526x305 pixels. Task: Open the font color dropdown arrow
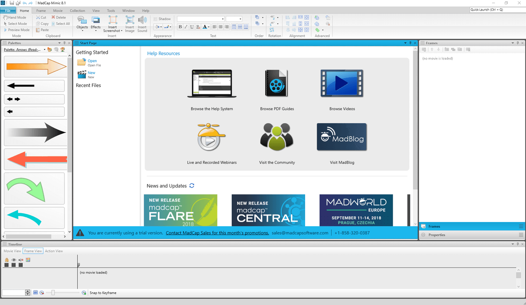(x=210, y=27)
